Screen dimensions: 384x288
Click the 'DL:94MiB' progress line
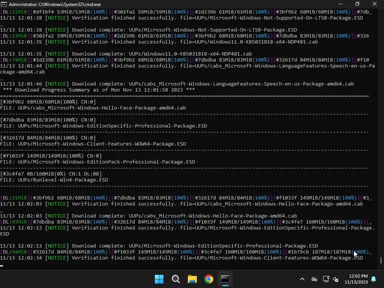(184, 252)
